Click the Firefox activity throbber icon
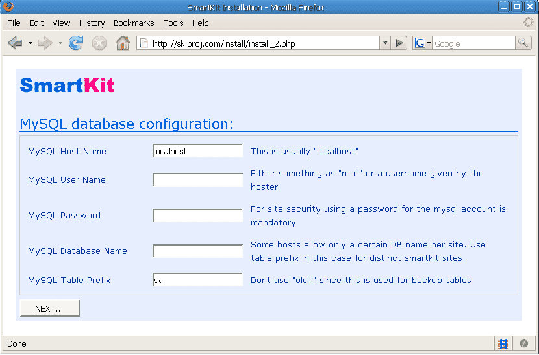 pyautogui.click(x=529, y=22)
